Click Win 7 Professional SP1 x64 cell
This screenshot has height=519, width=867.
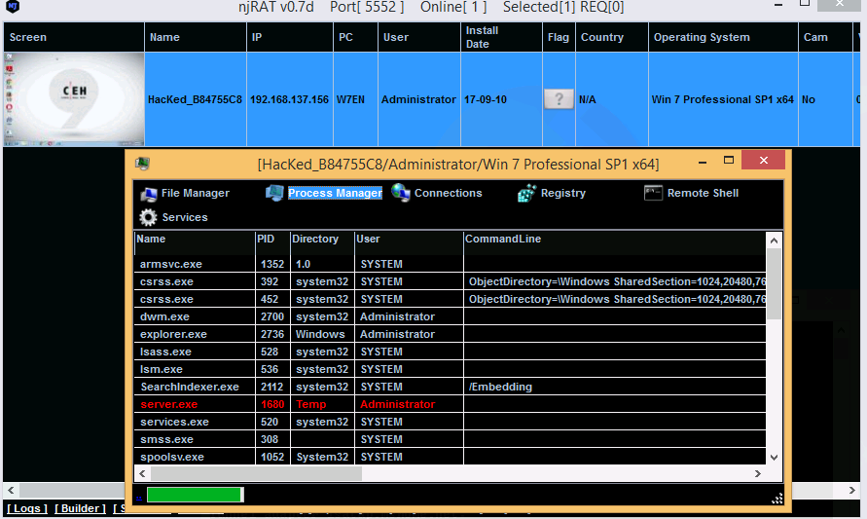coord(723,99)
